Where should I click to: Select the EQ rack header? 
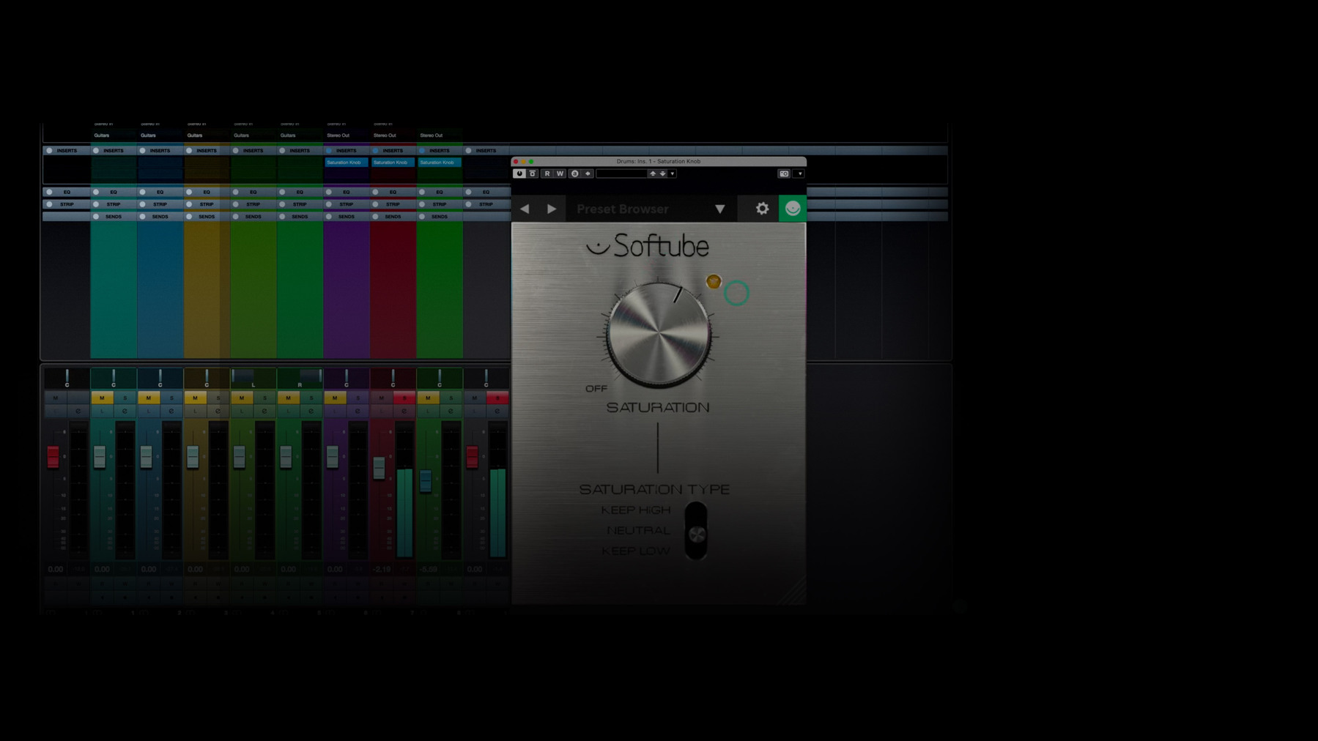pyautogui.click(x=66, y=191)
